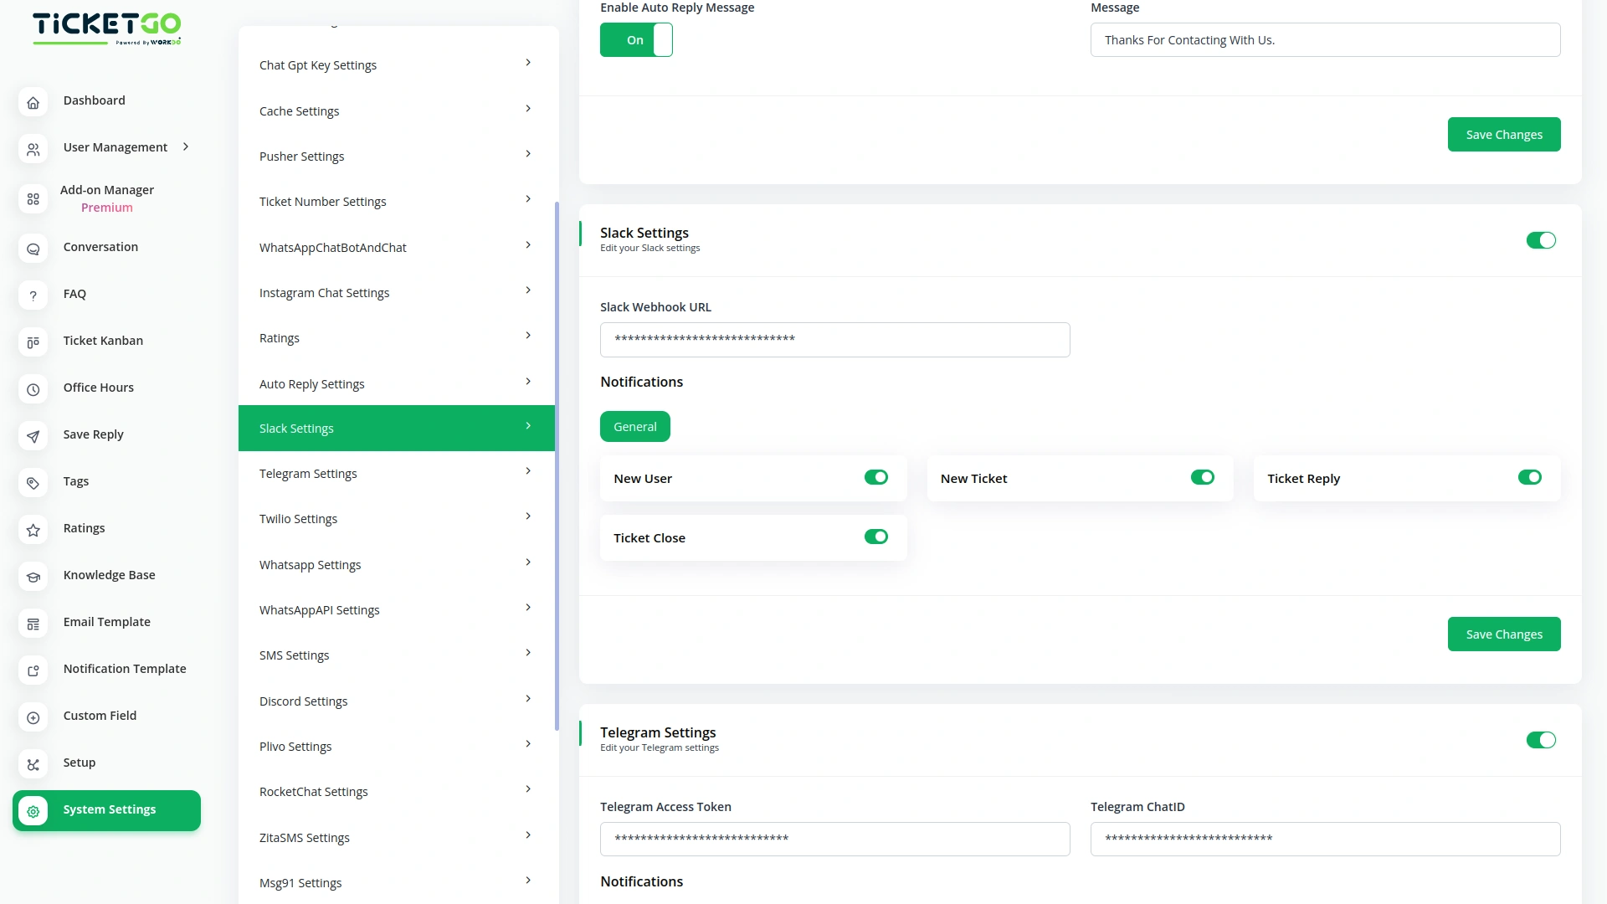
Task: Select the Custom Field sidebar icon
Action: [x=33, y=717]
